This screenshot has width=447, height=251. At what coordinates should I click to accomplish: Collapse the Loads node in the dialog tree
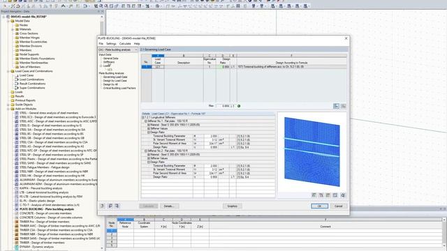pyautogui.click(x=101, y=66)
